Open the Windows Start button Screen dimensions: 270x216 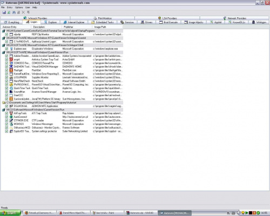coord(10,213)
